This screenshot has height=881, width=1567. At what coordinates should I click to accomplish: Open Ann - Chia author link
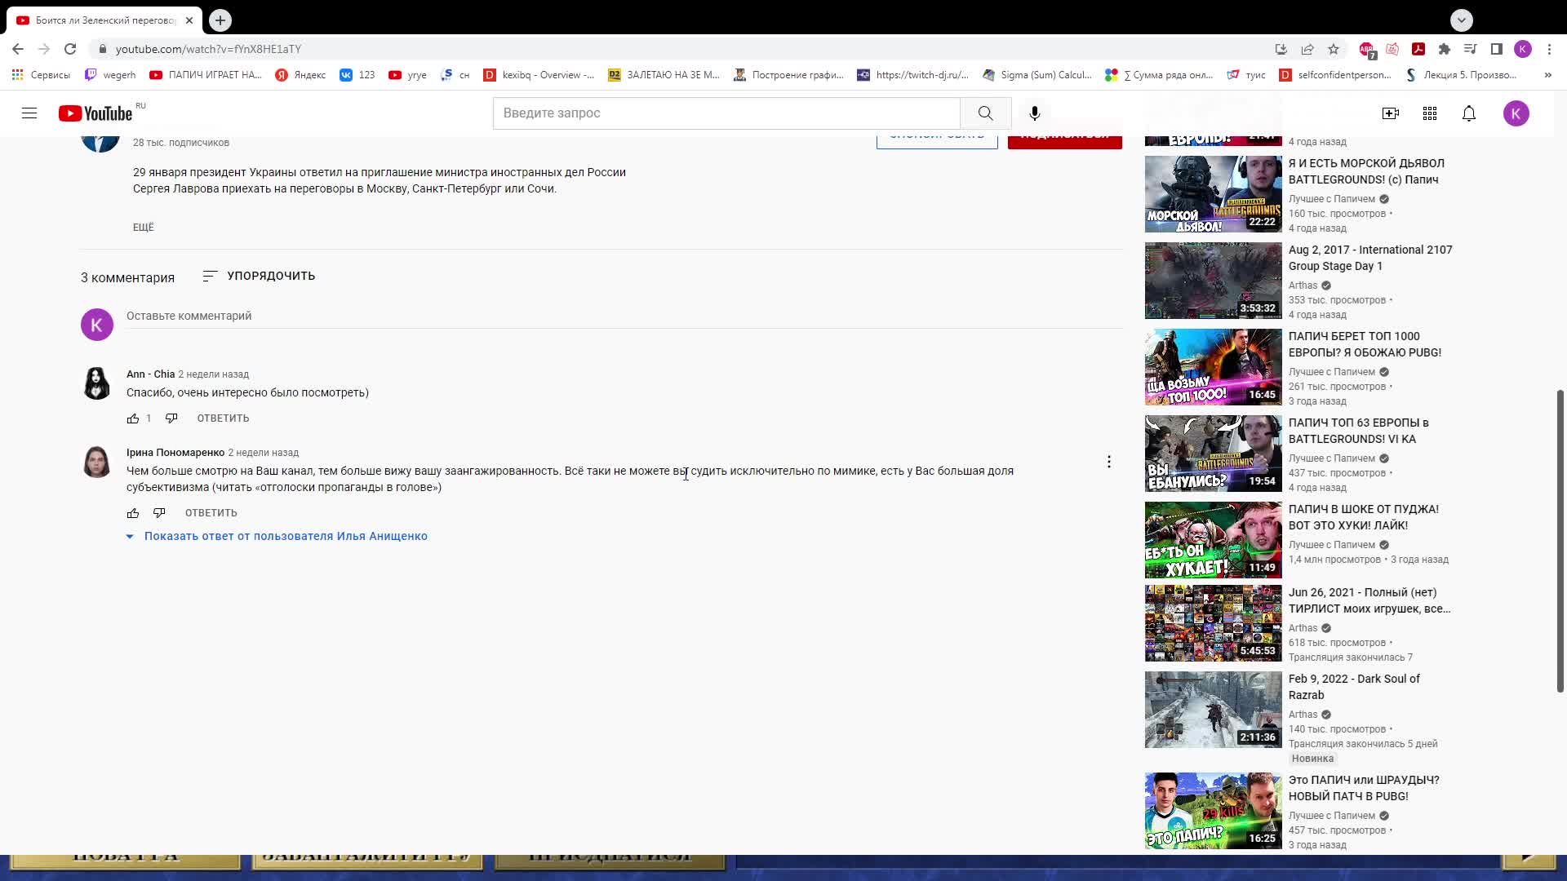(150, 374)
